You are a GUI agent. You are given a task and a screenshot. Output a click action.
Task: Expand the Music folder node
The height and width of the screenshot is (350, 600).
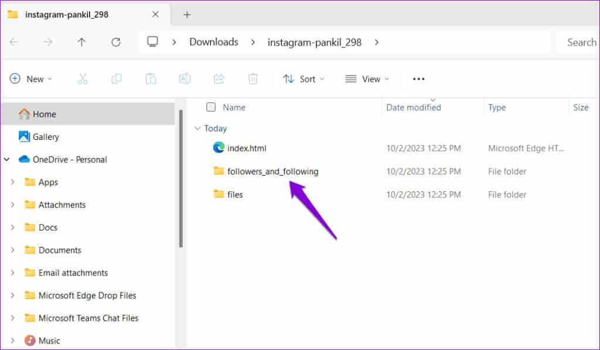click(13, 341)
